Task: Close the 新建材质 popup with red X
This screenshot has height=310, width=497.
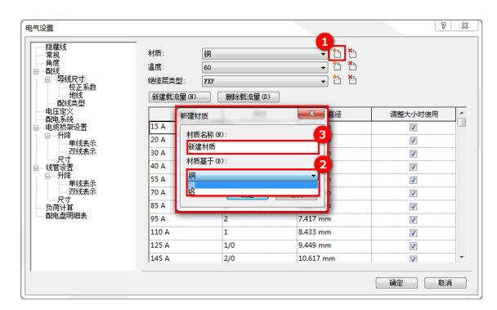Action: click(x=311, y=114)
